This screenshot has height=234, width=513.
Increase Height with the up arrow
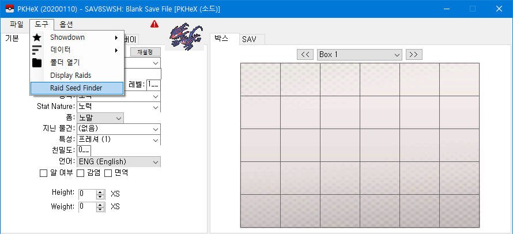click(100, 191)
